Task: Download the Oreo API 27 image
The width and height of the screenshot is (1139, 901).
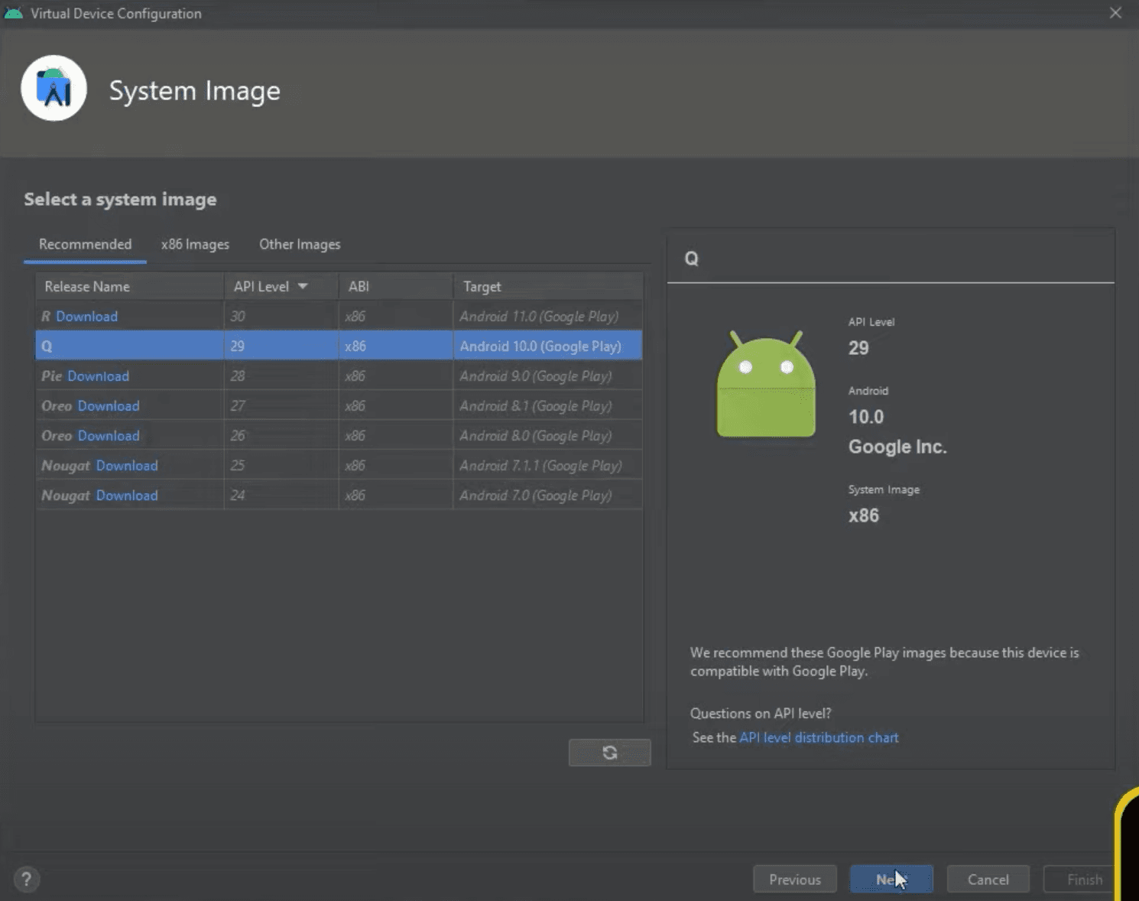Action: (x=109, y=405)
